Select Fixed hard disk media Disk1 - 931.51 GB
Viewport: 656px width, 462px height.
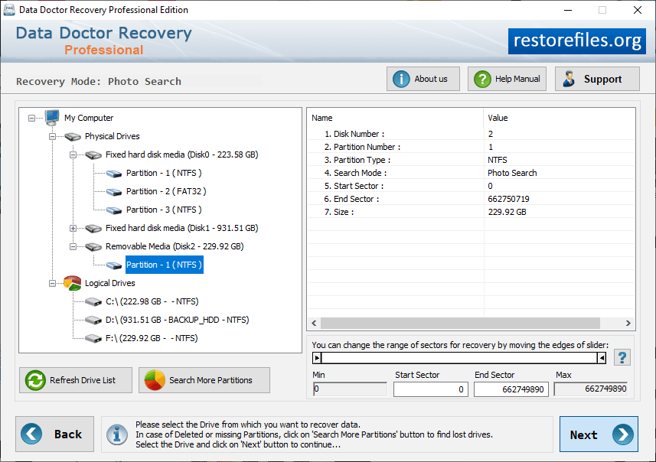point(181,228)
